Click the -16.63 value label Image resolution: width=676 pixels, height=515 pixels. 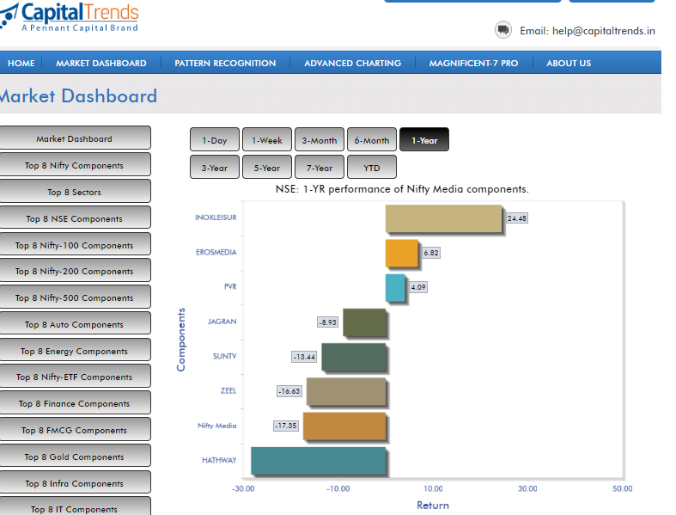[289, 391]
